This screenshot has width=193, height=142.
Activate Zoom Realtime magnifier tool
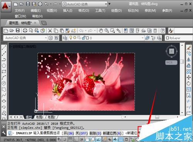pos(107,31)
